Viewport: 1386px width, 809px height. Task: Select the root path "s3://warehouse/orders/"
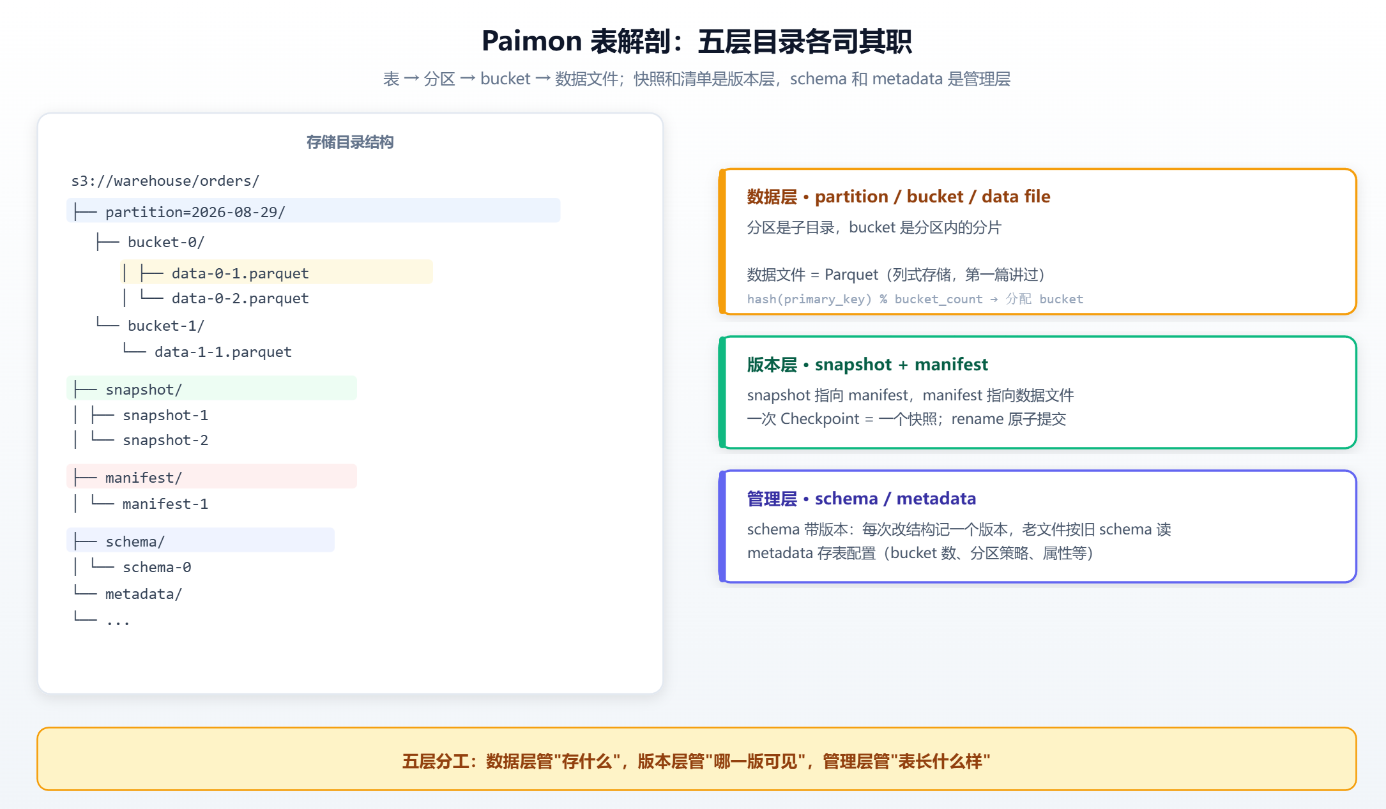point(165,181)
